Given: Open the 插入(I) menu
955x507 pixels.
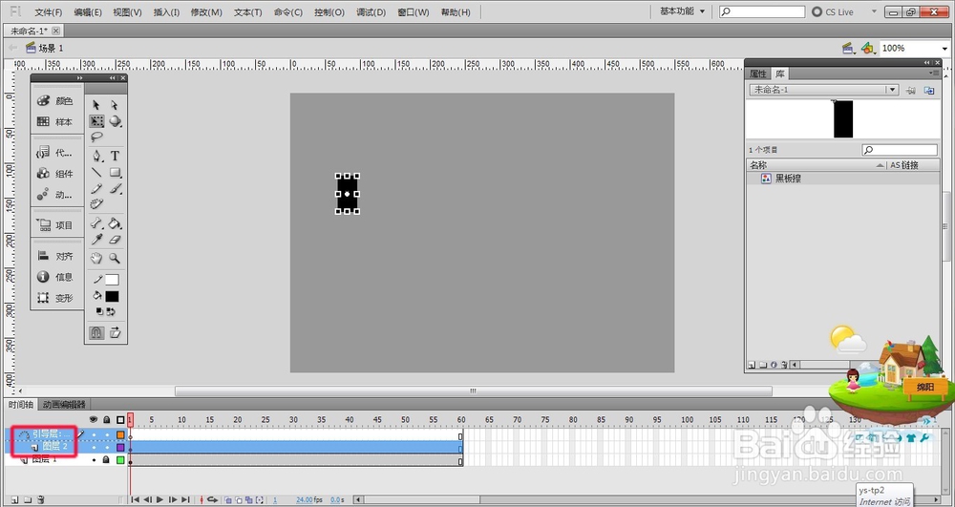Looking at the screenshot, I should 166,12.
